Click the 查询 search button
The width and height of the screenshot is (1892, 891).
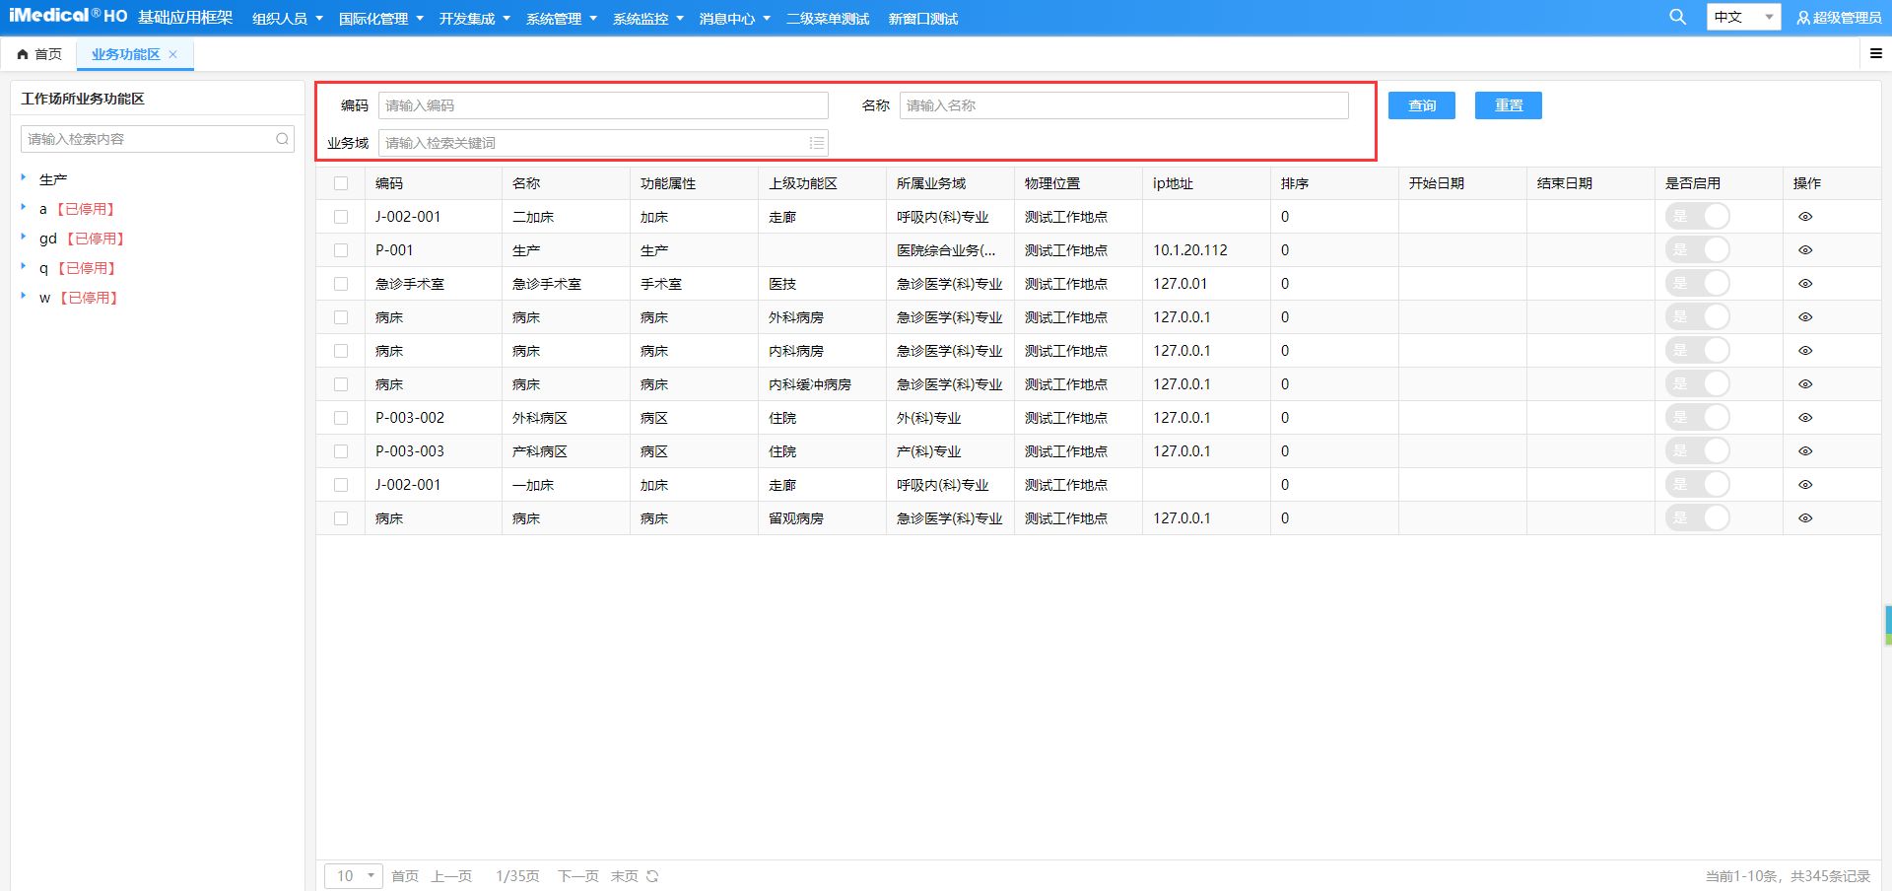coord(1421,105)
